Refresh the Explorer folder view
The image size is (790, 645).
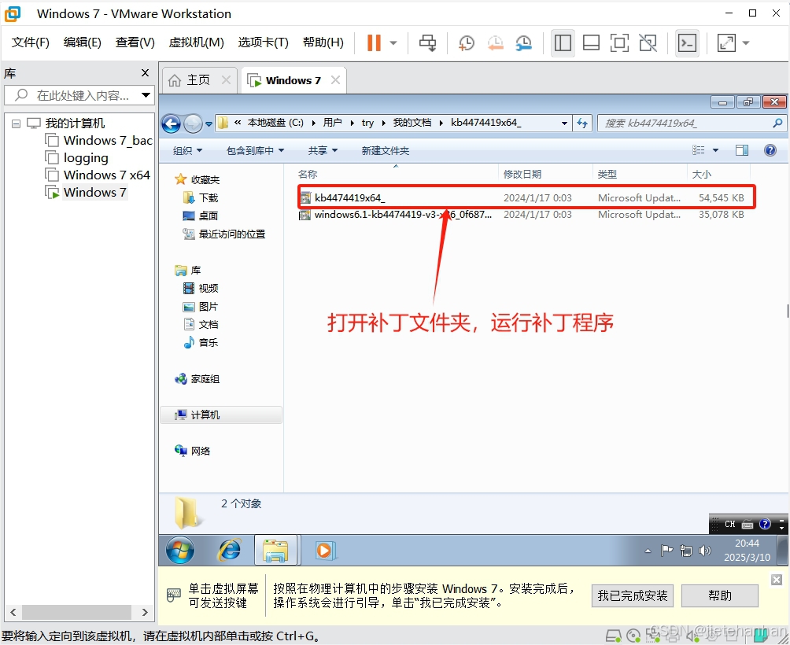(x=582, y=123)
